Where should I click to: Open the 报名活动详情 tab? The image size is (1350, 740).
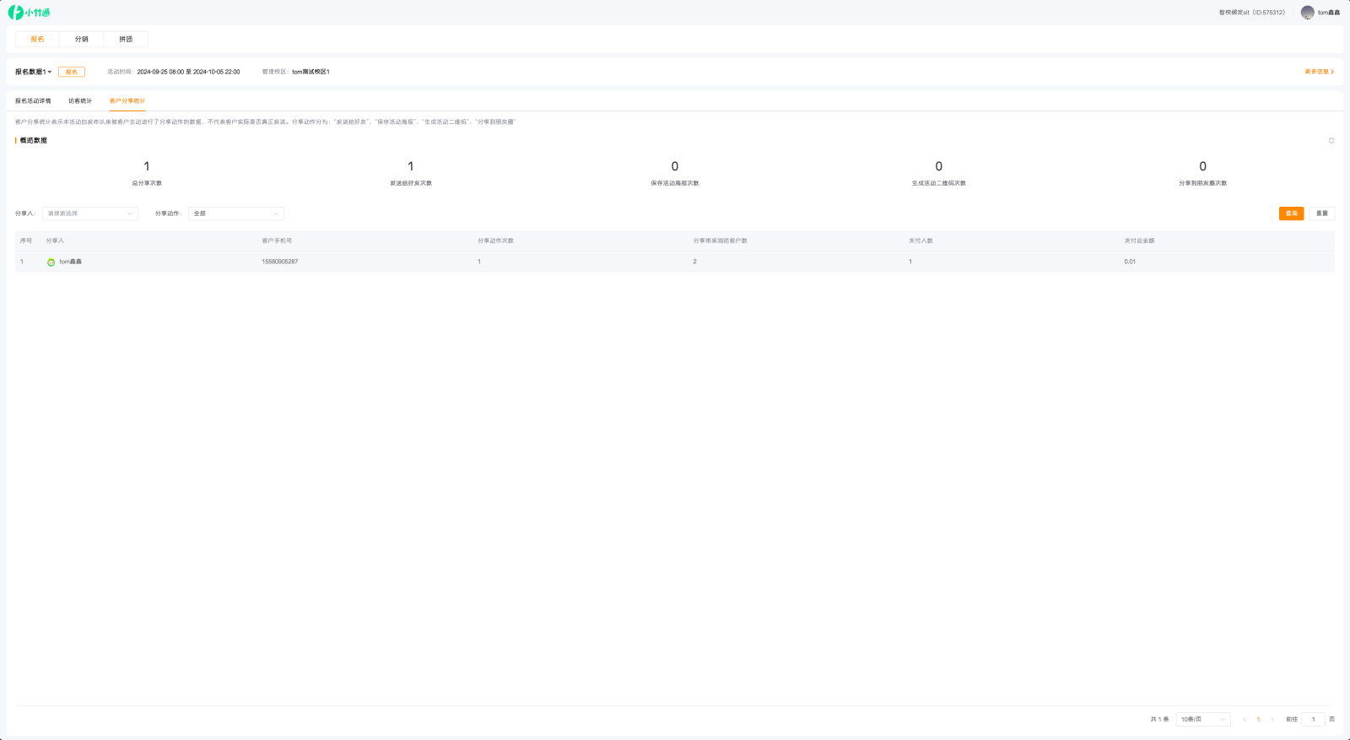click(33, 101)
